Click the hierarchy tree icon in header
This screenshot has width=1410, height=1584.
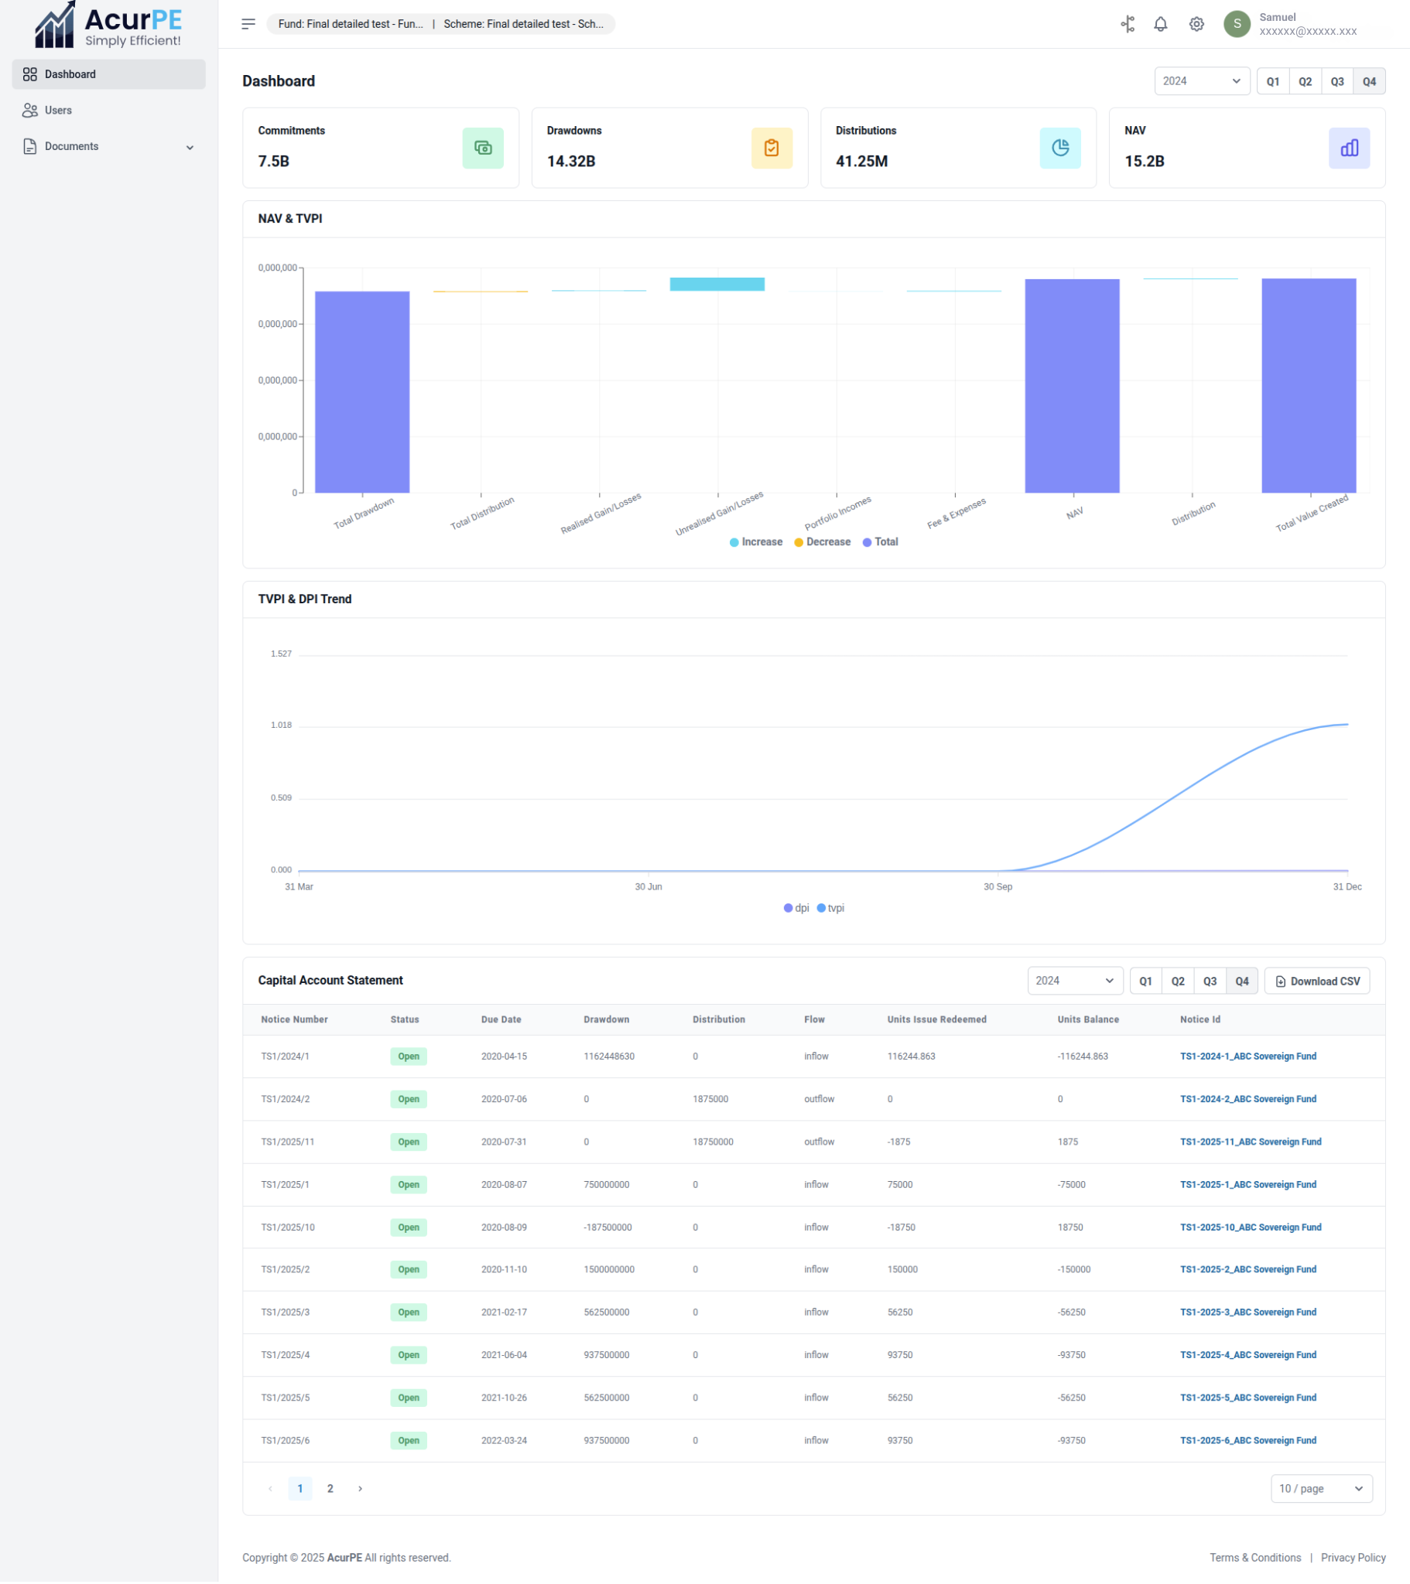coord(1127,24)
